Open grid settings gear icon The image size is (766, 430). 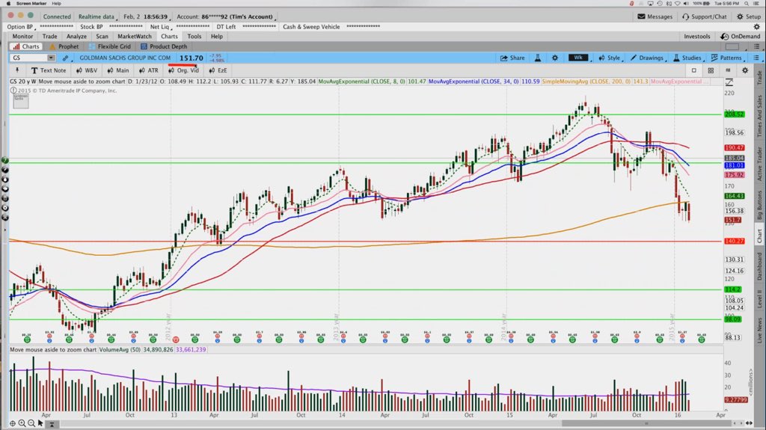745,70
